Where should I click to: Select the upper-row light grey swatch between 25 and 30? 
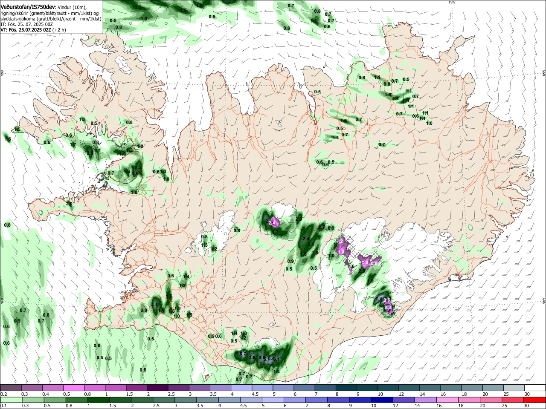click(514, 388)
